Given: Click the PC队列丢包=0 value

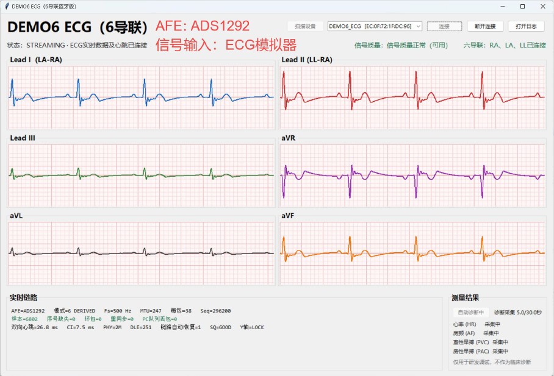Looking at the screenshot, I should tap(160, 319).
